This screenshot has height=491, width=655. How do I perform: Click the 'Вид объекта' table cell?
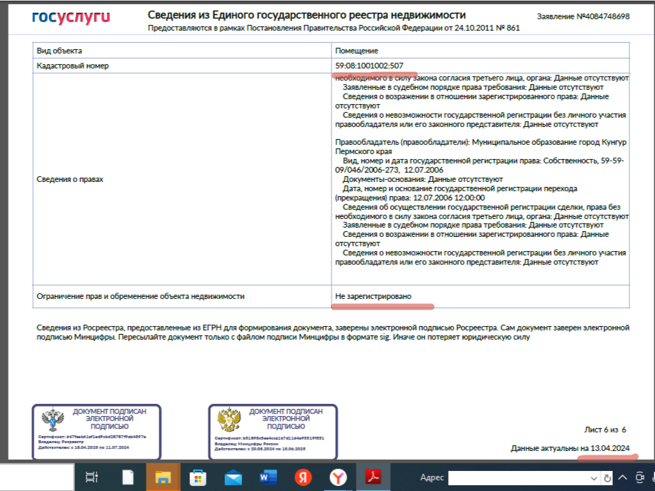pyautogui.click(x=182, y=51)
